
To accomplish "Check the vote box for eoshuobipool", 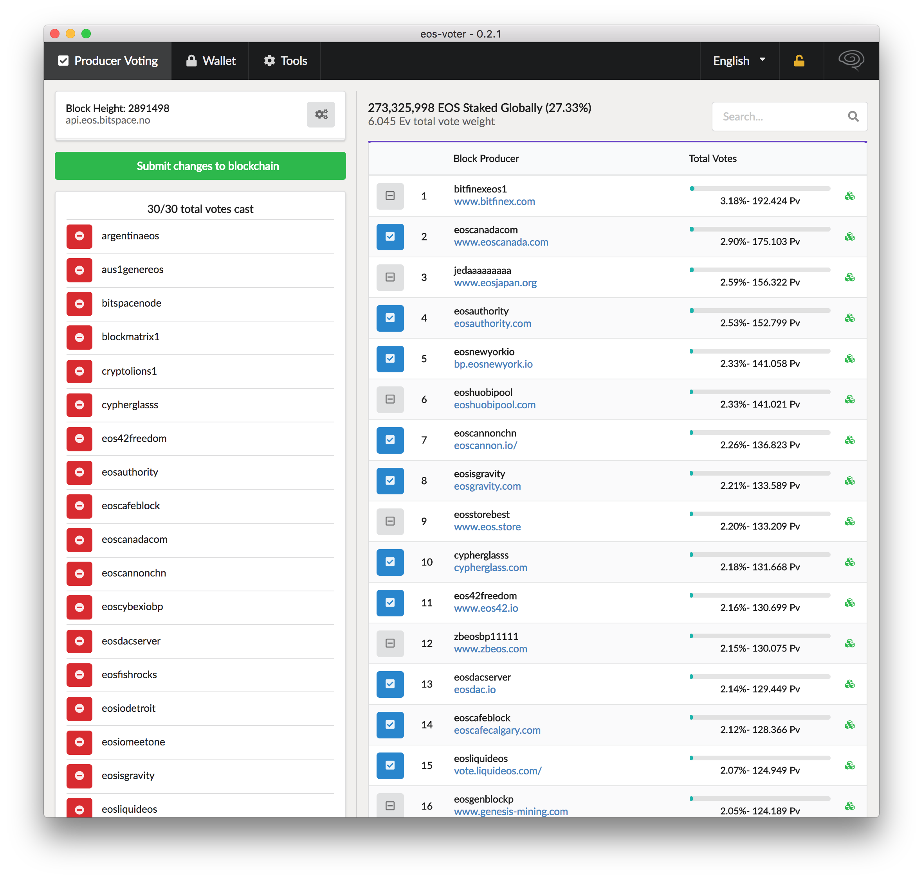I will coord(389,399).
